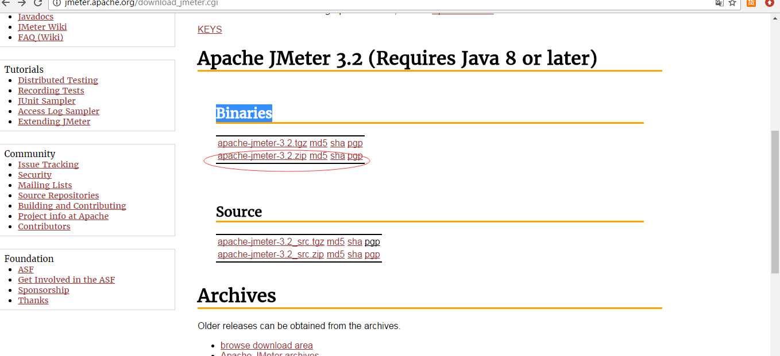Open the FAQ (Wiki) sidebar link

click(x=41, y=37)
